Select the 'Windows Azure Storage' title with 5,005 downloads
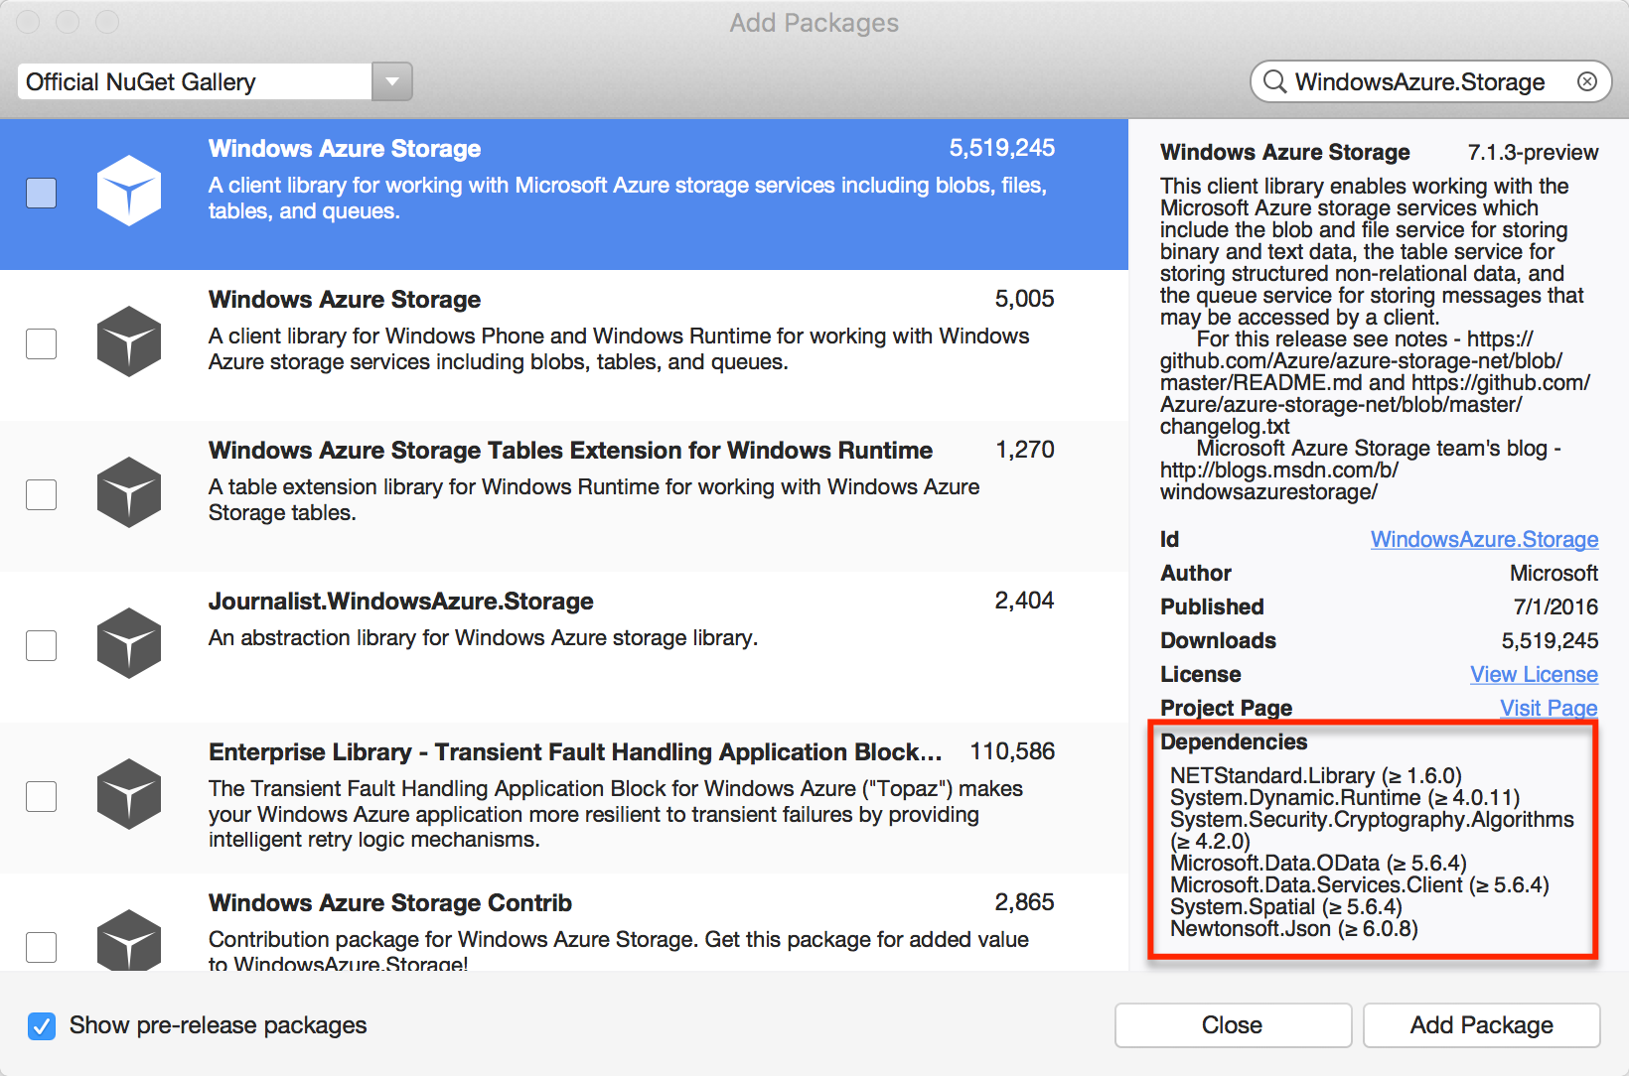 [345, 300]
